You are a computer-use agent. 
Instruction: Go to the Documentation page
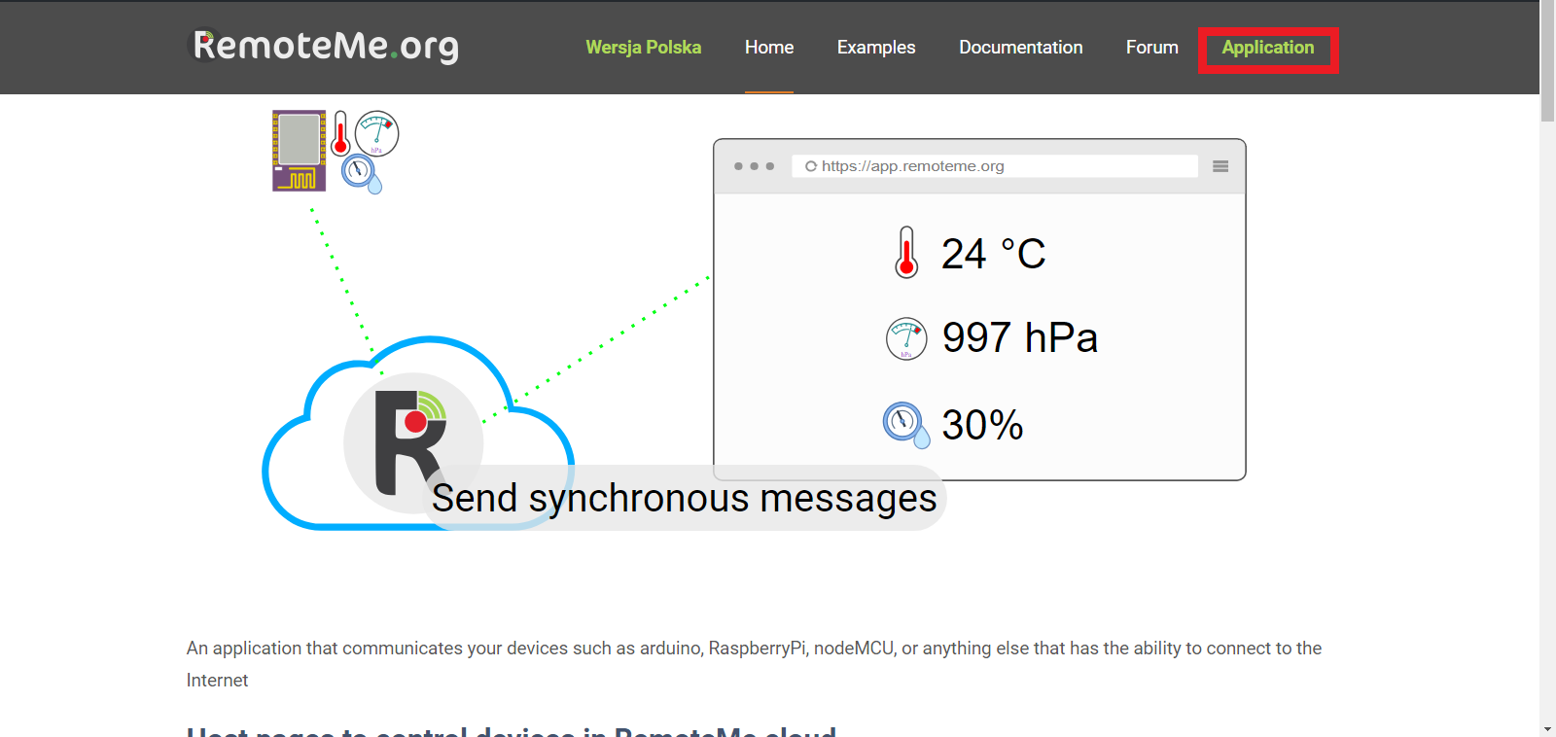1020,48
